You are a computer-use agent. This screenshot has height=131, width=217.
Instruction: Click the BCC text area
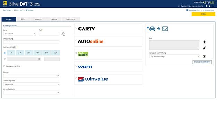(174, 45)
